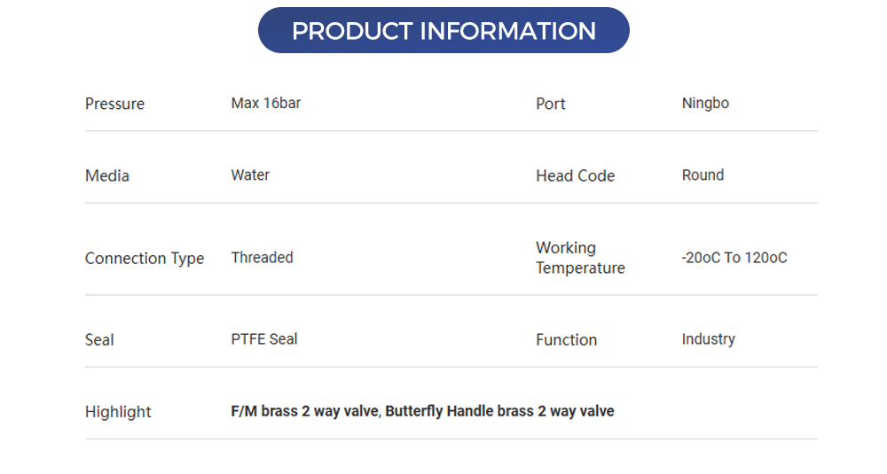
Task: Click the F/M brass 2 way valve link
Action: coord(305,411)
